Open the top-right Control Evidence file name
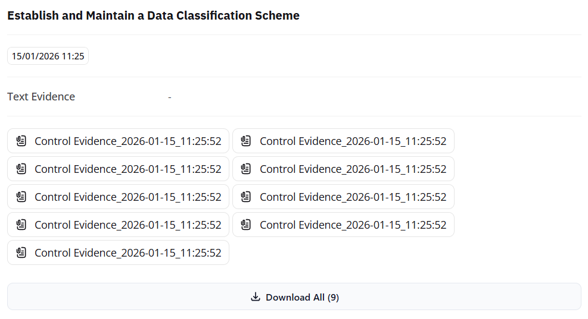 [353, 141]
